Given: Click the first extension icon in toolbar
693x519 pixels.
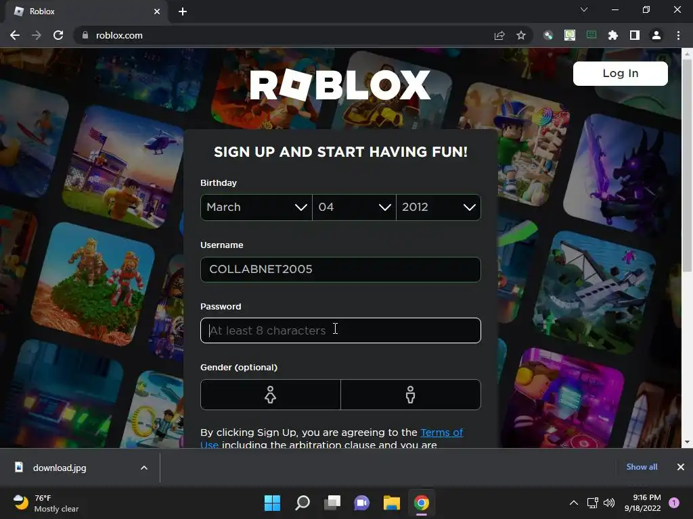Looking at the screenshot, I should coord(548,35).
